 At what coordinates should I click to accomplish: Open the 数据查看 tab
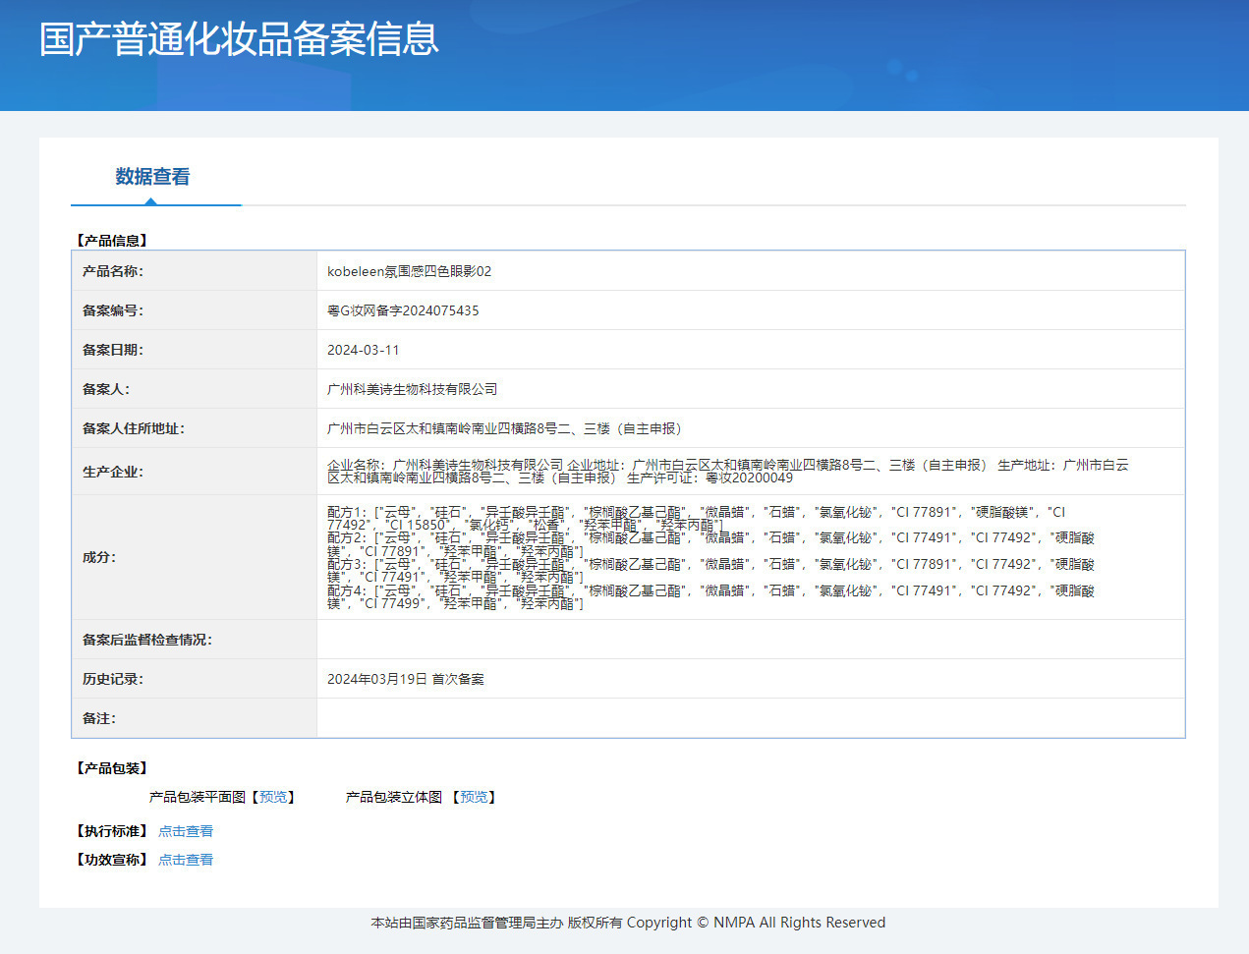pyautogui.click(x=152, y=177)
